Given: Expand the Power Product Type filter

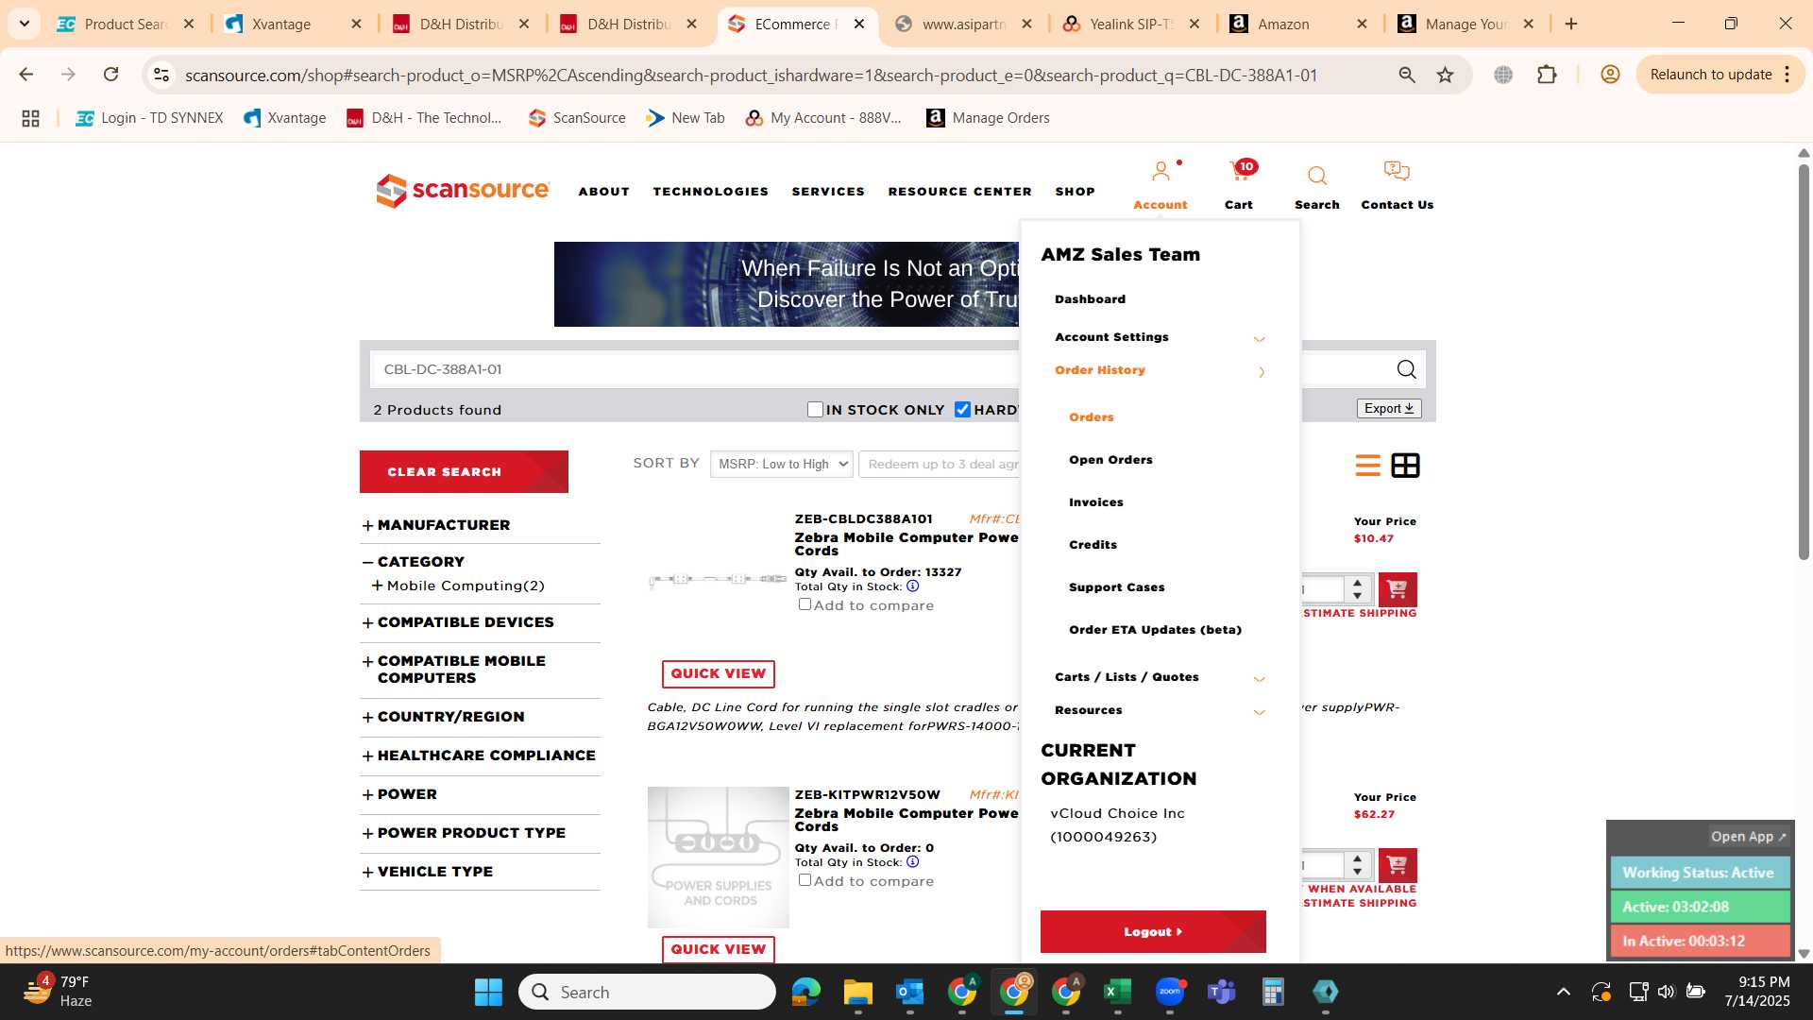Looking at the screenshot, I should pos(367,834).
